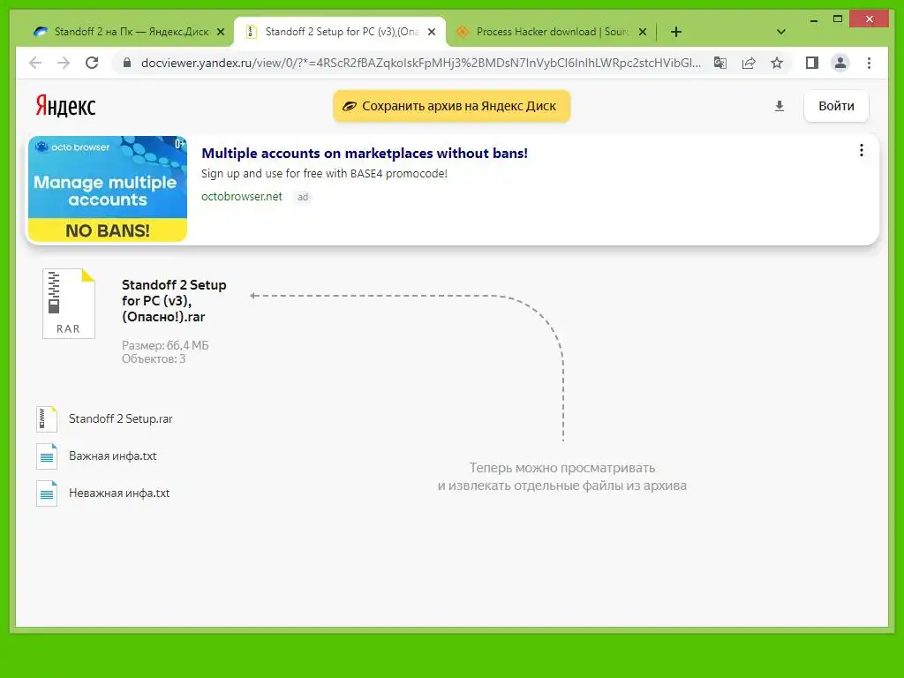The height and width of the screenshot is (678, 904).
Task: Open the ad options three-dot menu
Action: [x=862, y=150]
